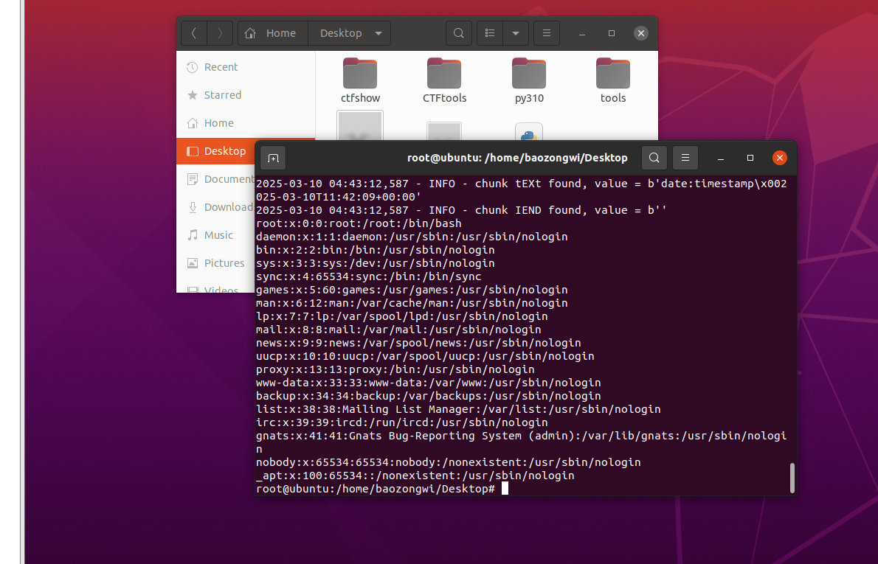Viewport: 878px width, 564px height.
Task: Click the file manager search icon
Action: pos(458,33)
